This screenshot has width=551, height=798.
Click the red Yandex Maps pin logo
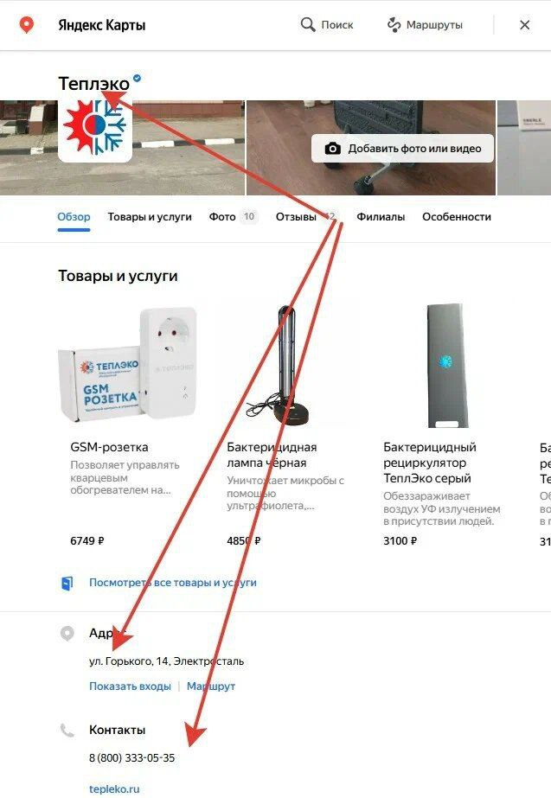pos(27,24)
